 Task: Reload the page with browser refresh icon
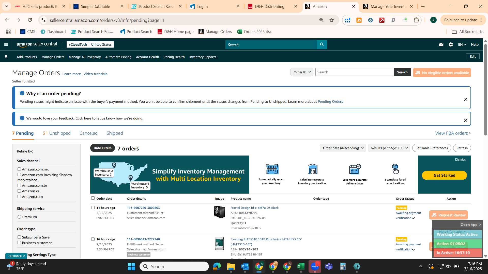click(30, 20)
